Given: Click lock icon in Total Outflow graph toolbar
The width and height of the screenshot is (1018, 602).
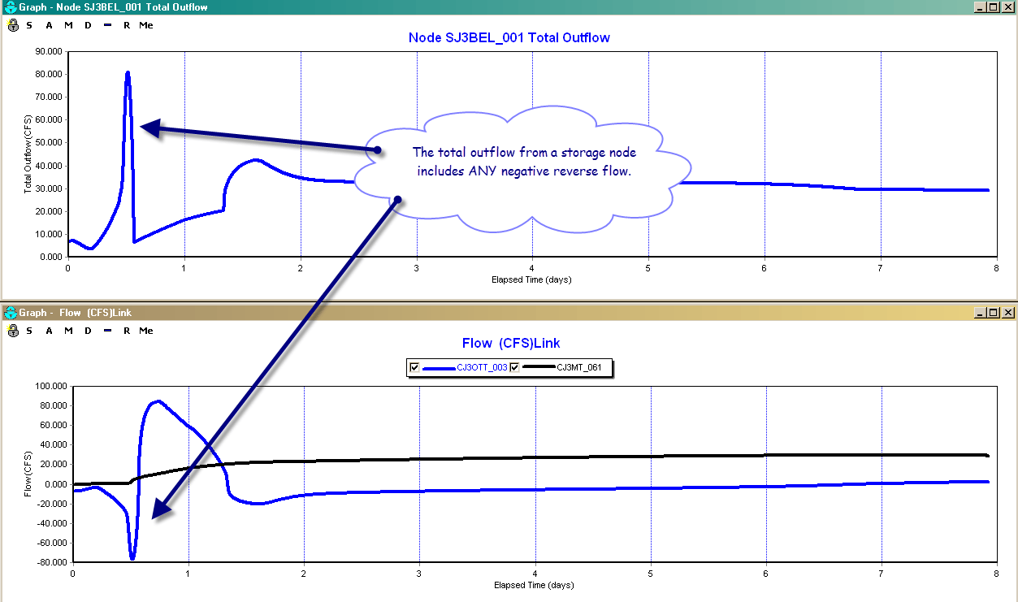Looking at the screenshot, I should pyautogui.click(x=12, y=25).
